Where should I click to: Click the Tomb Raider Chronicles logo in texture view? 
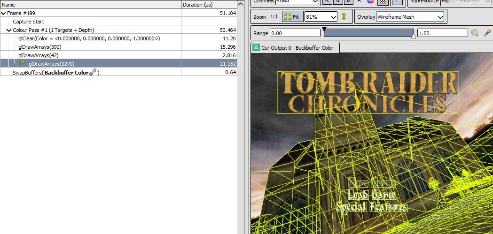click(x=368, y=92)
